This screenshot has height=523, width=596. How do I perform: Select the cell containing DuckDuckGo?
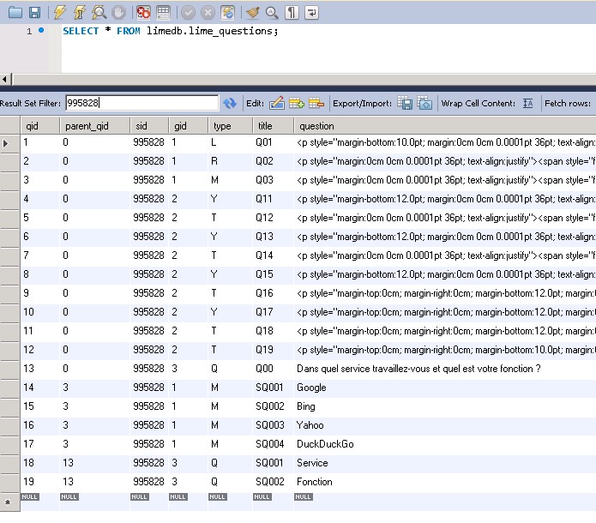click(323, 444)
